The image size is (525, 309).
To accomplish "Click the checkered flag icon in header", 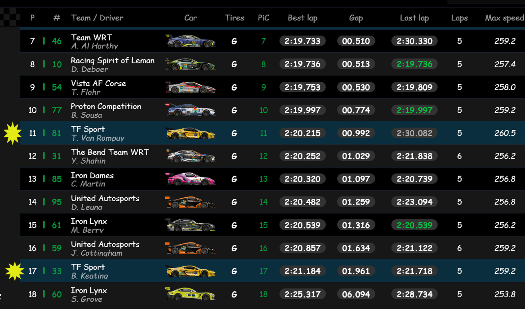I will (10, 17).
